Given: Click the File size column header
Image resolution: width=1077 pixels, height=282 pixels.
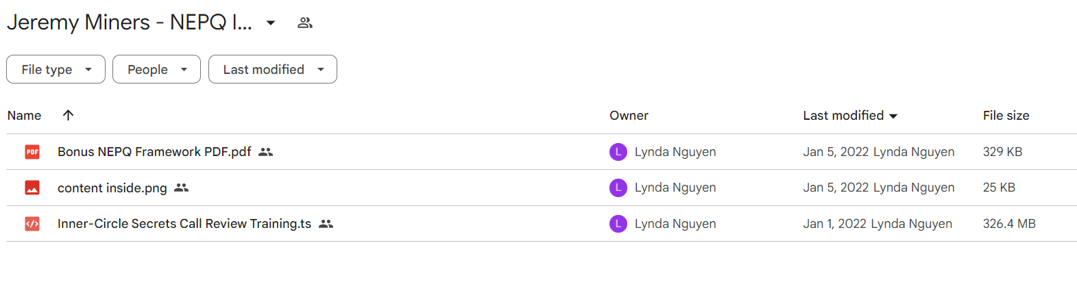Looking at the screenshot, I should [x=1006, y=116].
